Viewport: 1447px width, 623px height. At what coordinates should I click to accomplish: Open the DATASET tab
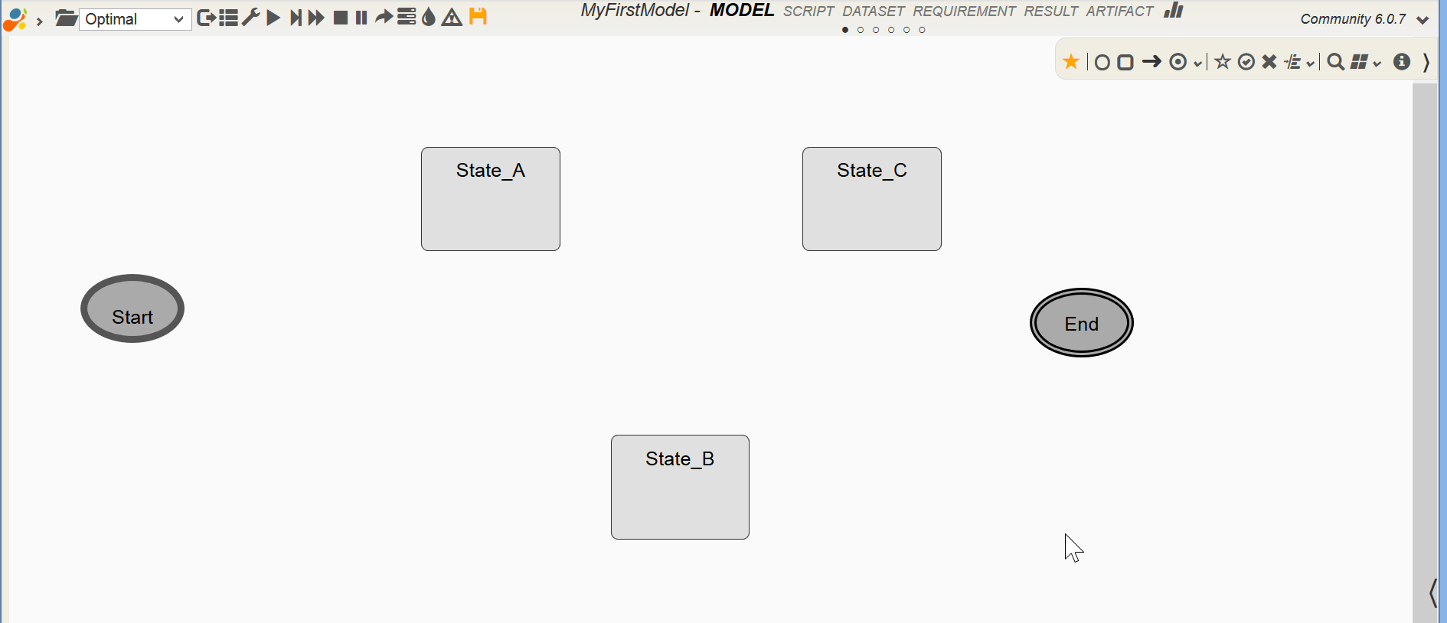tap(874, 11)
